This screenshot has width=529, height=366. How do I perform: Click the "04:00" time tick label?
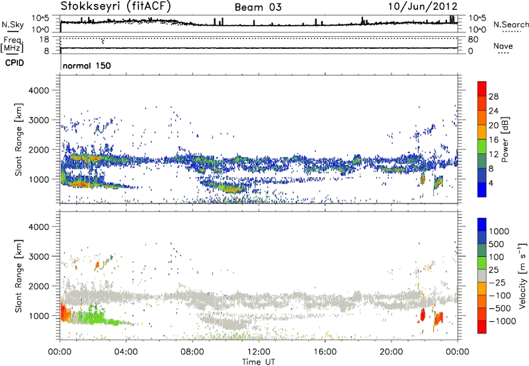pyautogui.click(x=126, y=352)
